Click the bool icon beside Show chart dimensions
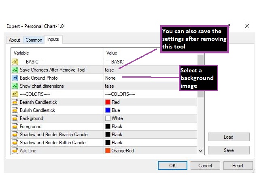Screen dimensions: 259x194 15,86
